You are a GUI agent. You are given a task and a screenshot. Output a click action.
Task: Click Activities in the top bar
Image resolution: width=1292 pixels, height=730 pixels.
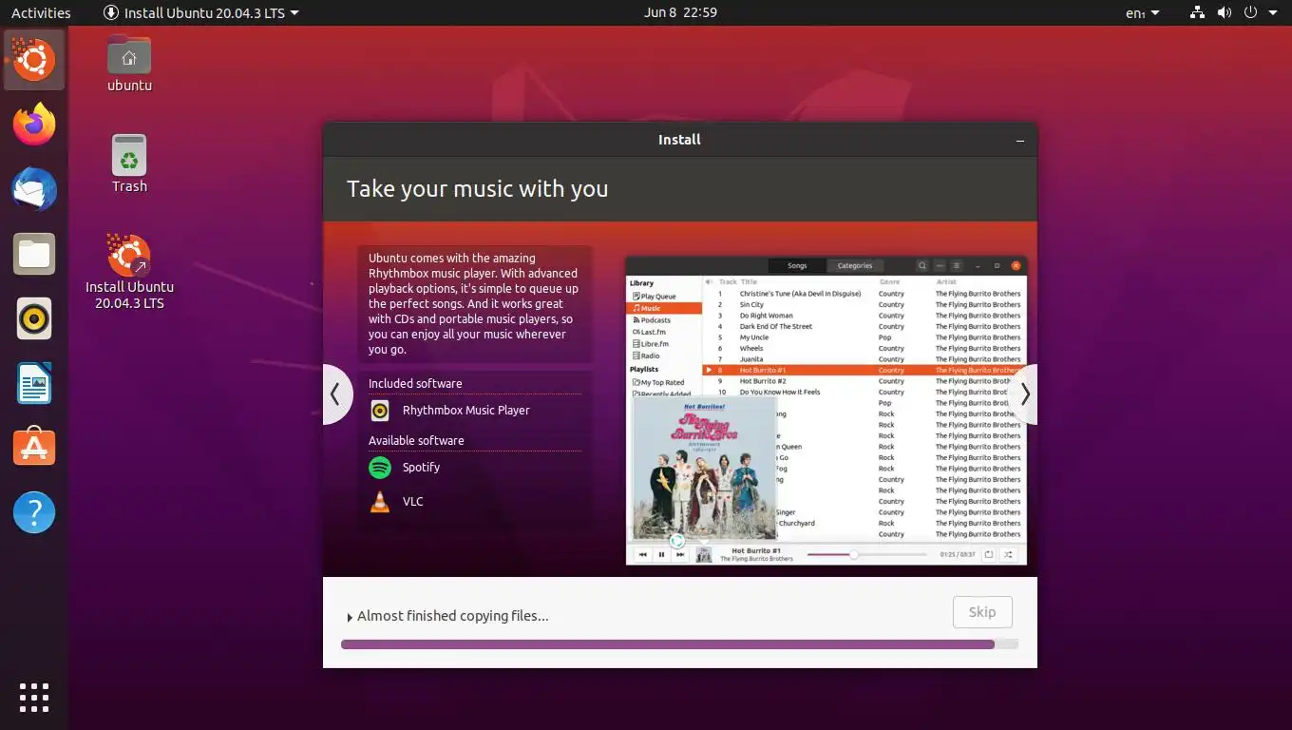coord(41,12)
